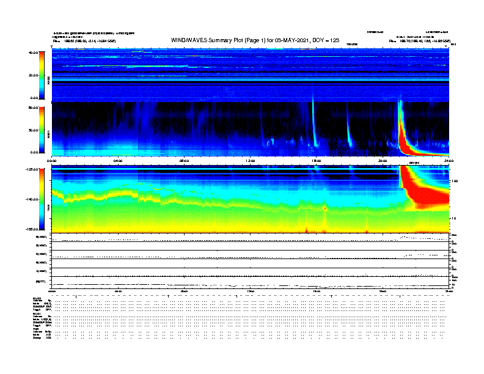Click the RAD2 vertical axis label
This screenshot has height=374, width=484.
(x=48, y=80)
